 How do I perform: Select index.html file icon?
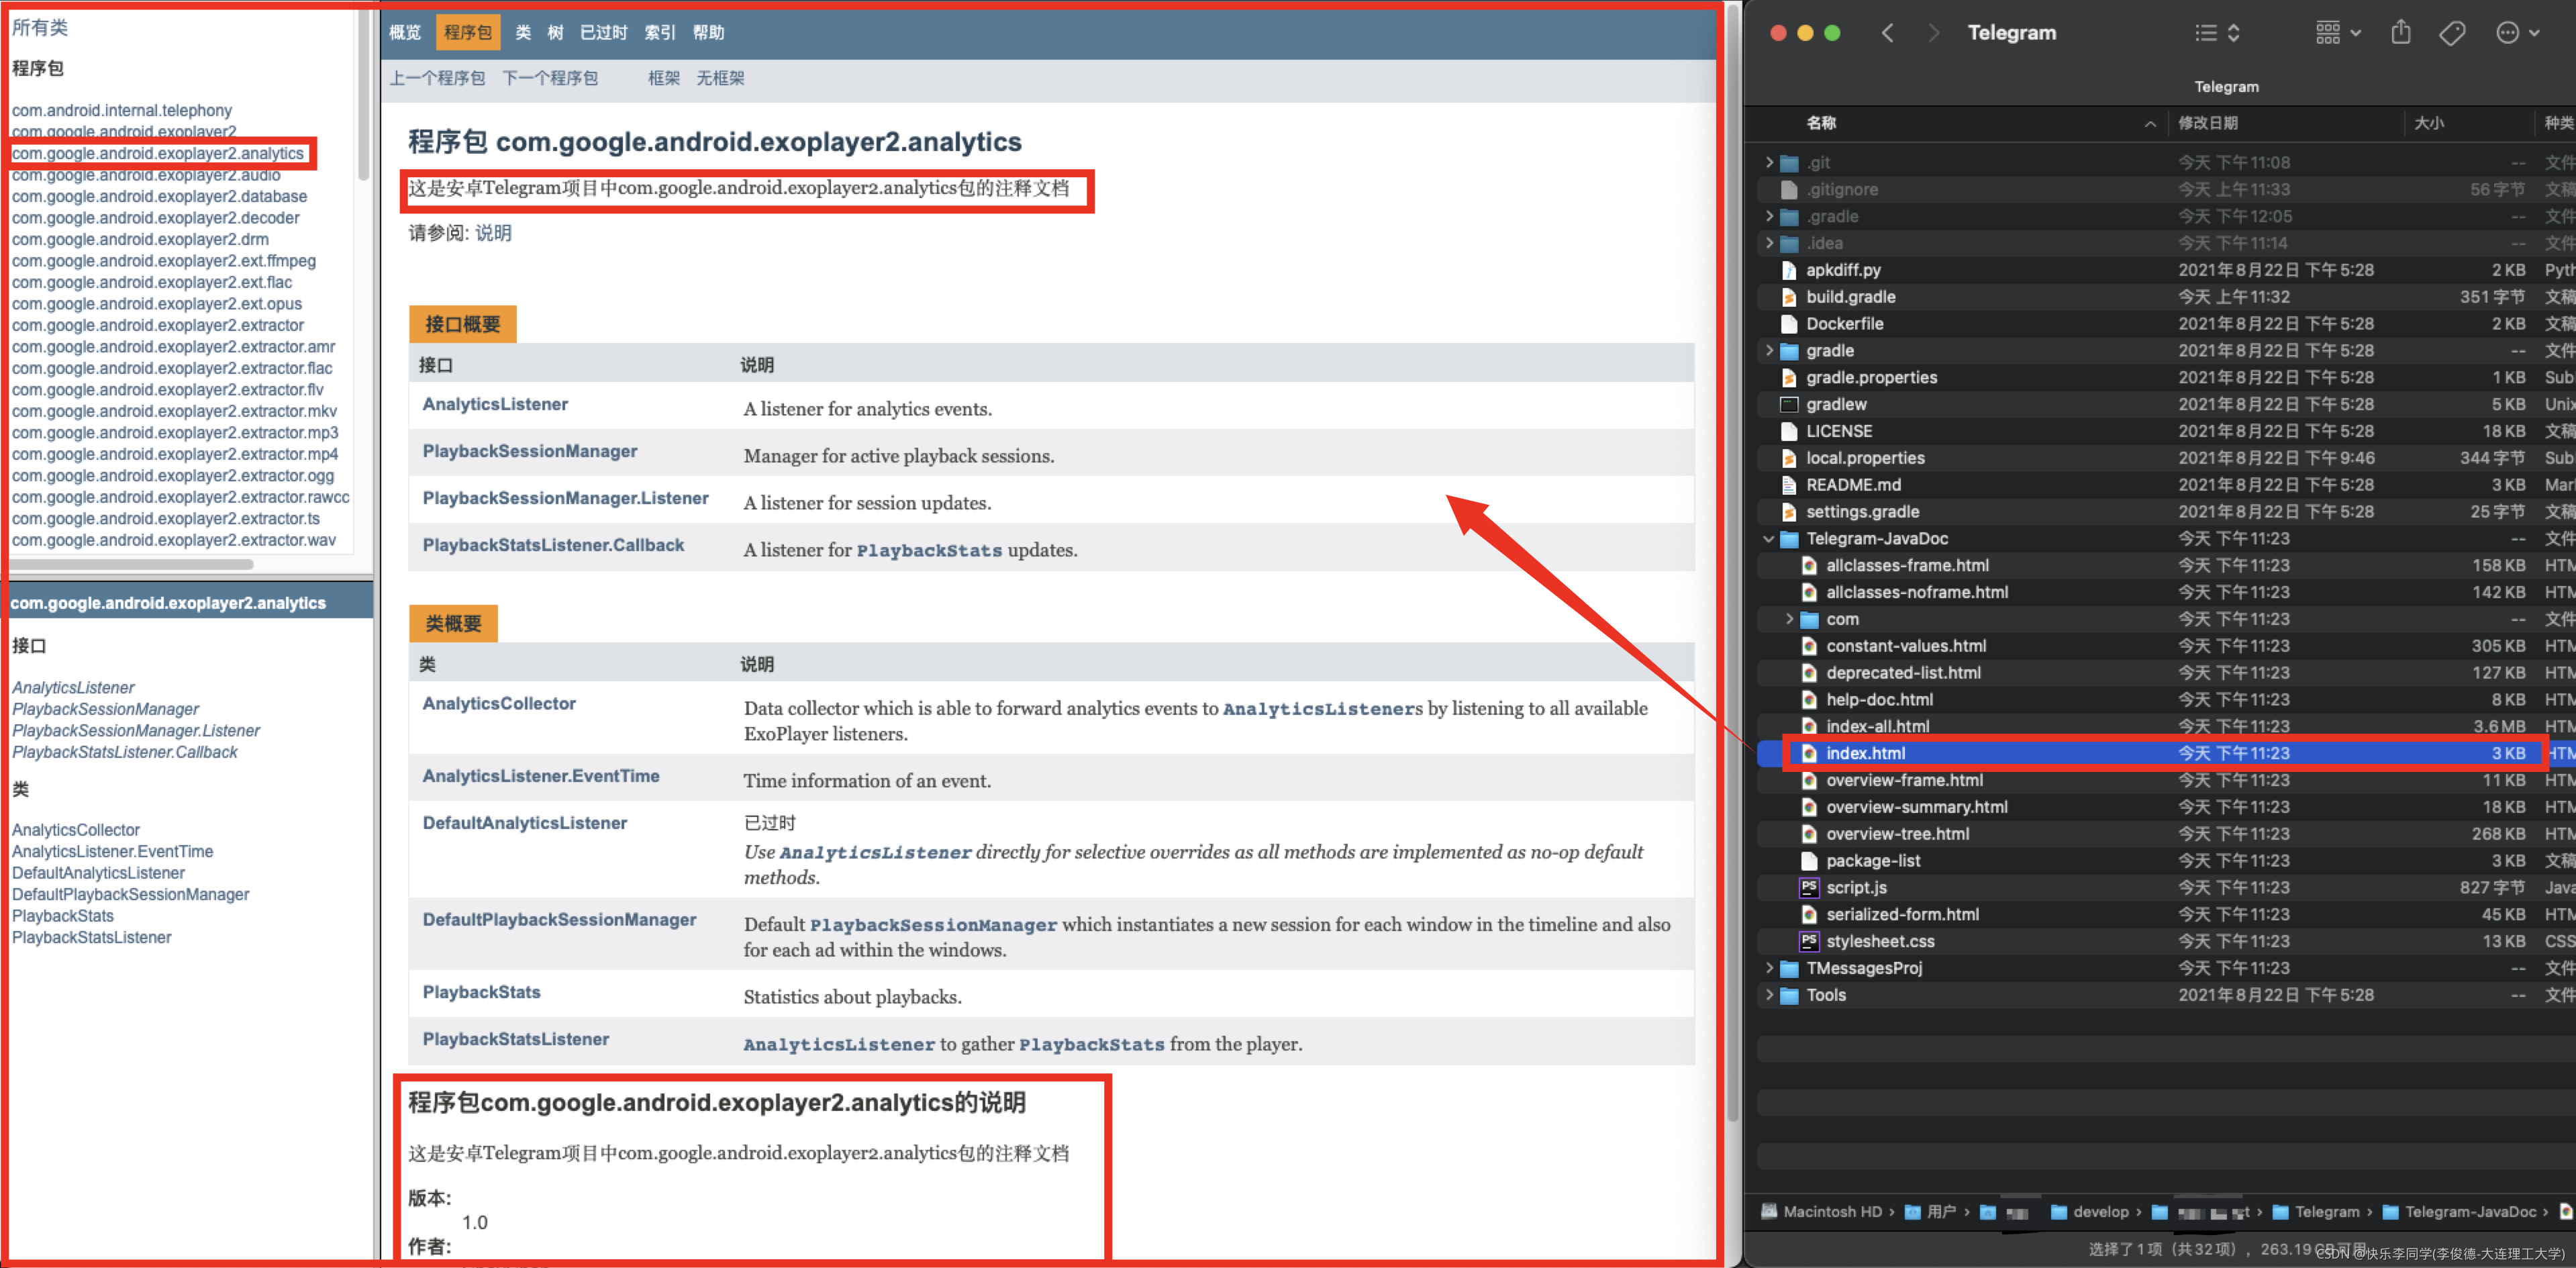[1809, 753]
